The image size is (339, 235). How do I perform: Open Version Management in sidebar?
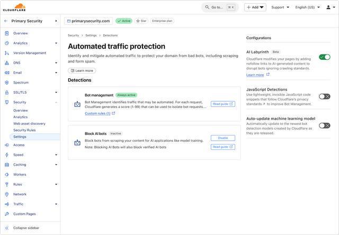[30, 53]
